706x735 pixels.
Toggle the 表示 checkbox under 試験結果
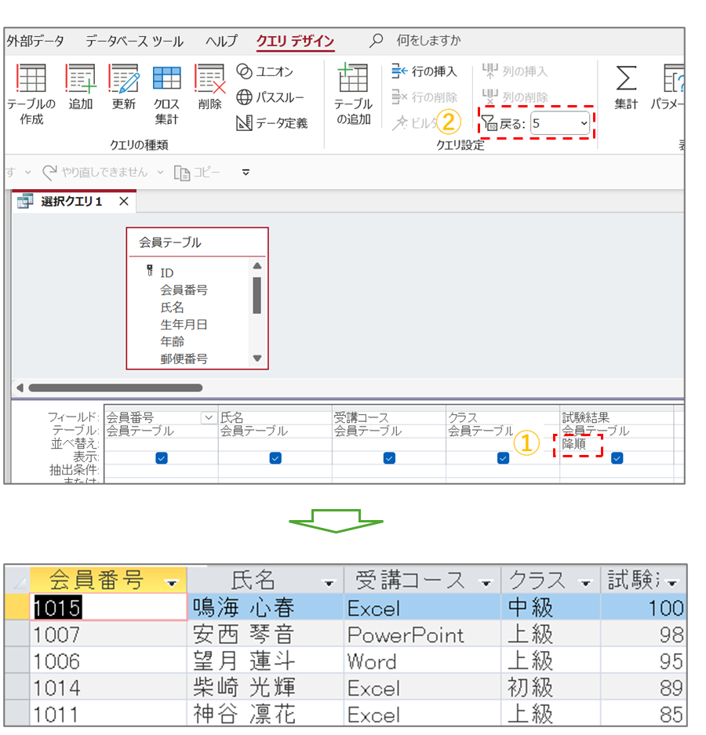pos(617,458)
